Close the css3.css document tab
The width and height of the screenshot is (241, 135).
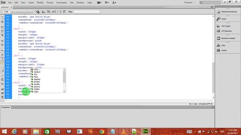11,7
